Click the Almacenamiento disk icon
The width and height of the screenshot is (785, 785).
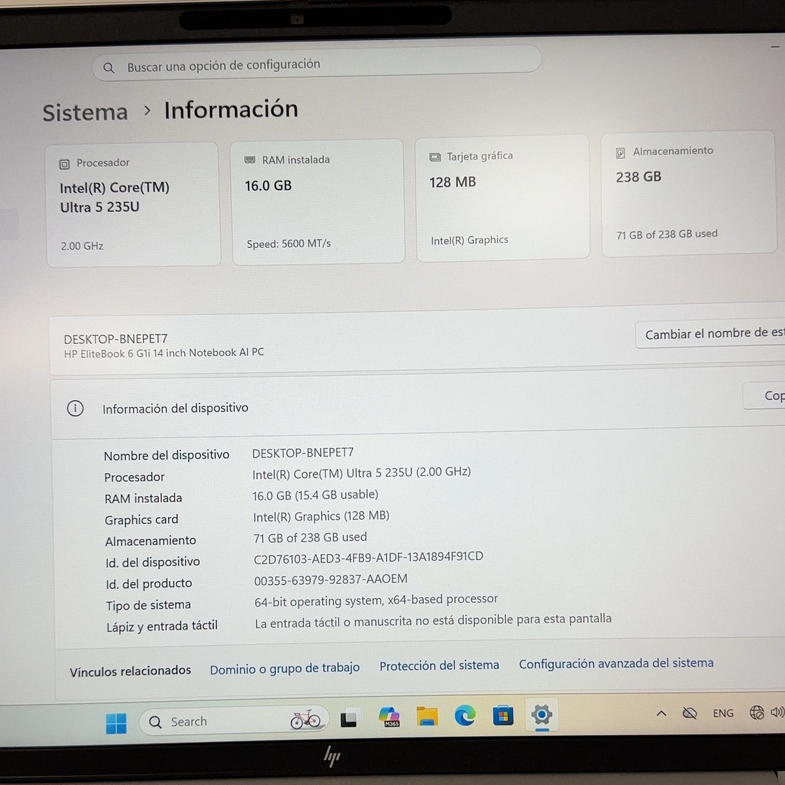620,153
